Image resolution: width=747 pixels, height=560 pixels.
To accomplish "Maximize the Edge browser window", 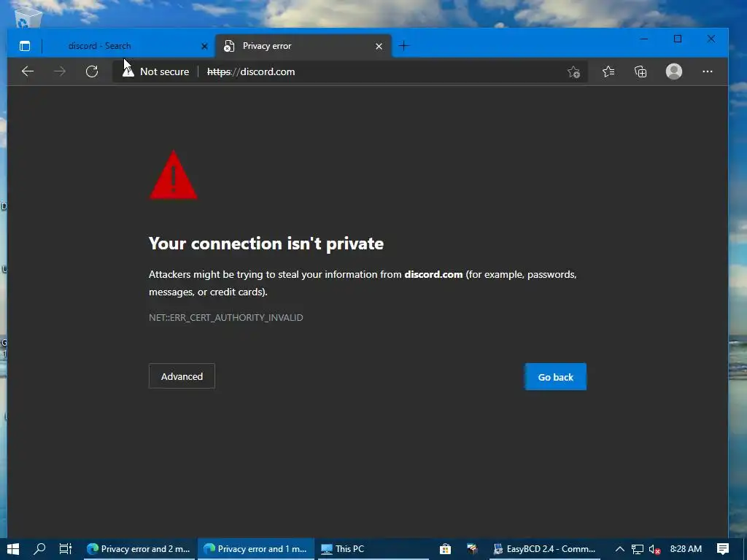I will pyautogui.click(x=678, y=39).
